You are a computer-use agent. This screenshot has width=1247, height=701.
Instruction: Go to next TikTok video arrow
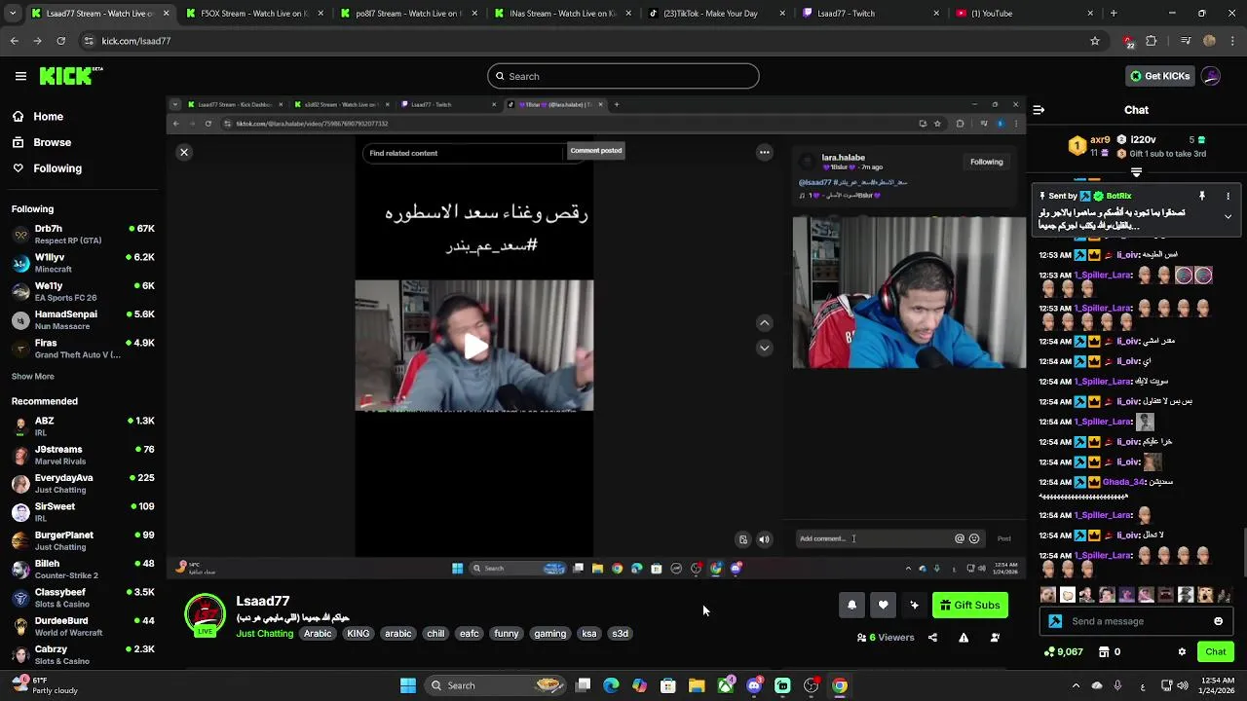[765, 348]
